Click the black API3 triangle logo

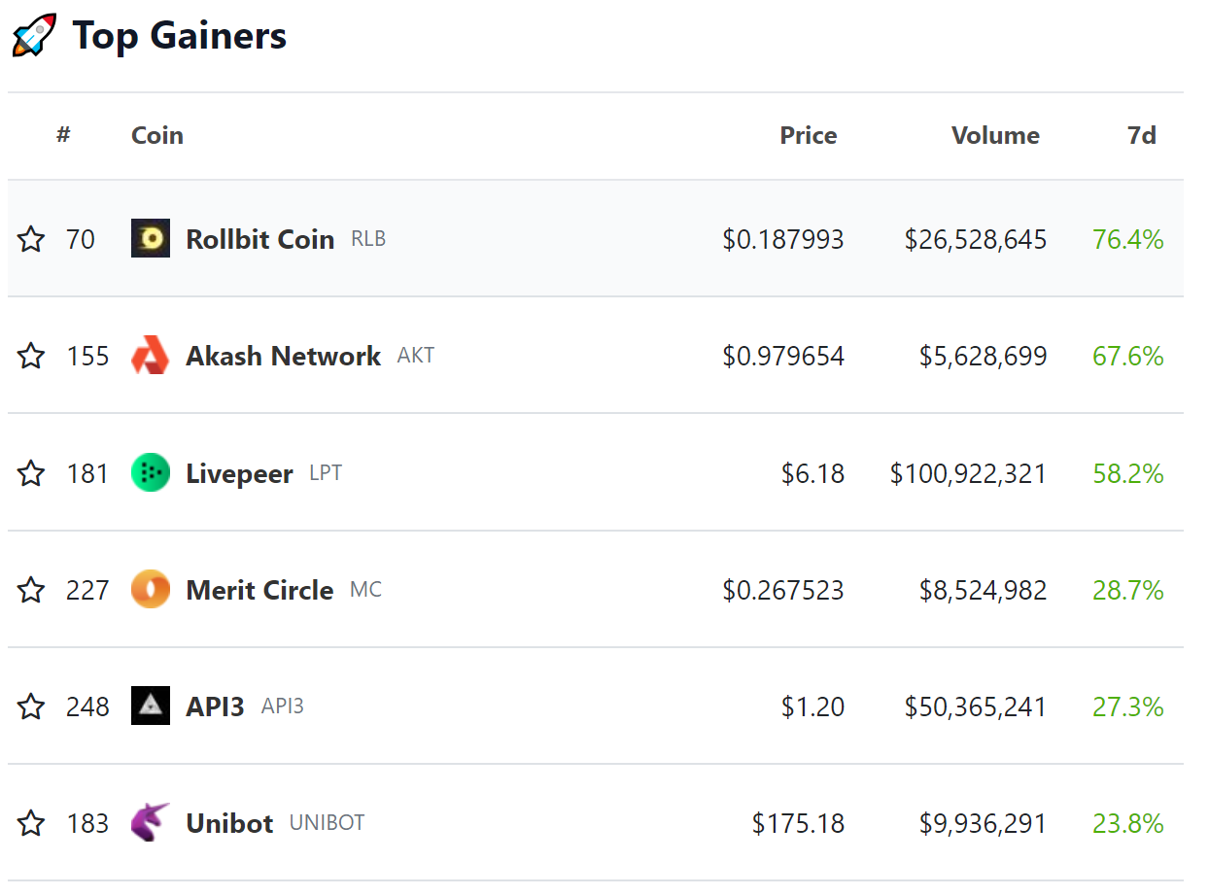point(151,706)
